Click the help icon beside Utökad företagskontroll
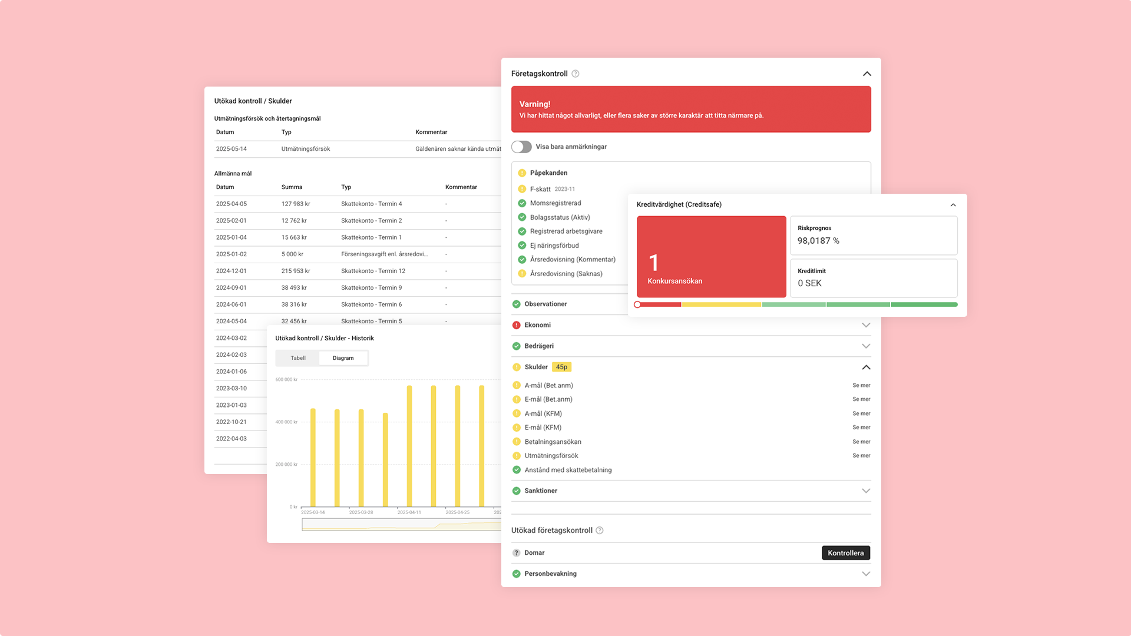This screenshot has height=636, width=1131. pos(600,531)
